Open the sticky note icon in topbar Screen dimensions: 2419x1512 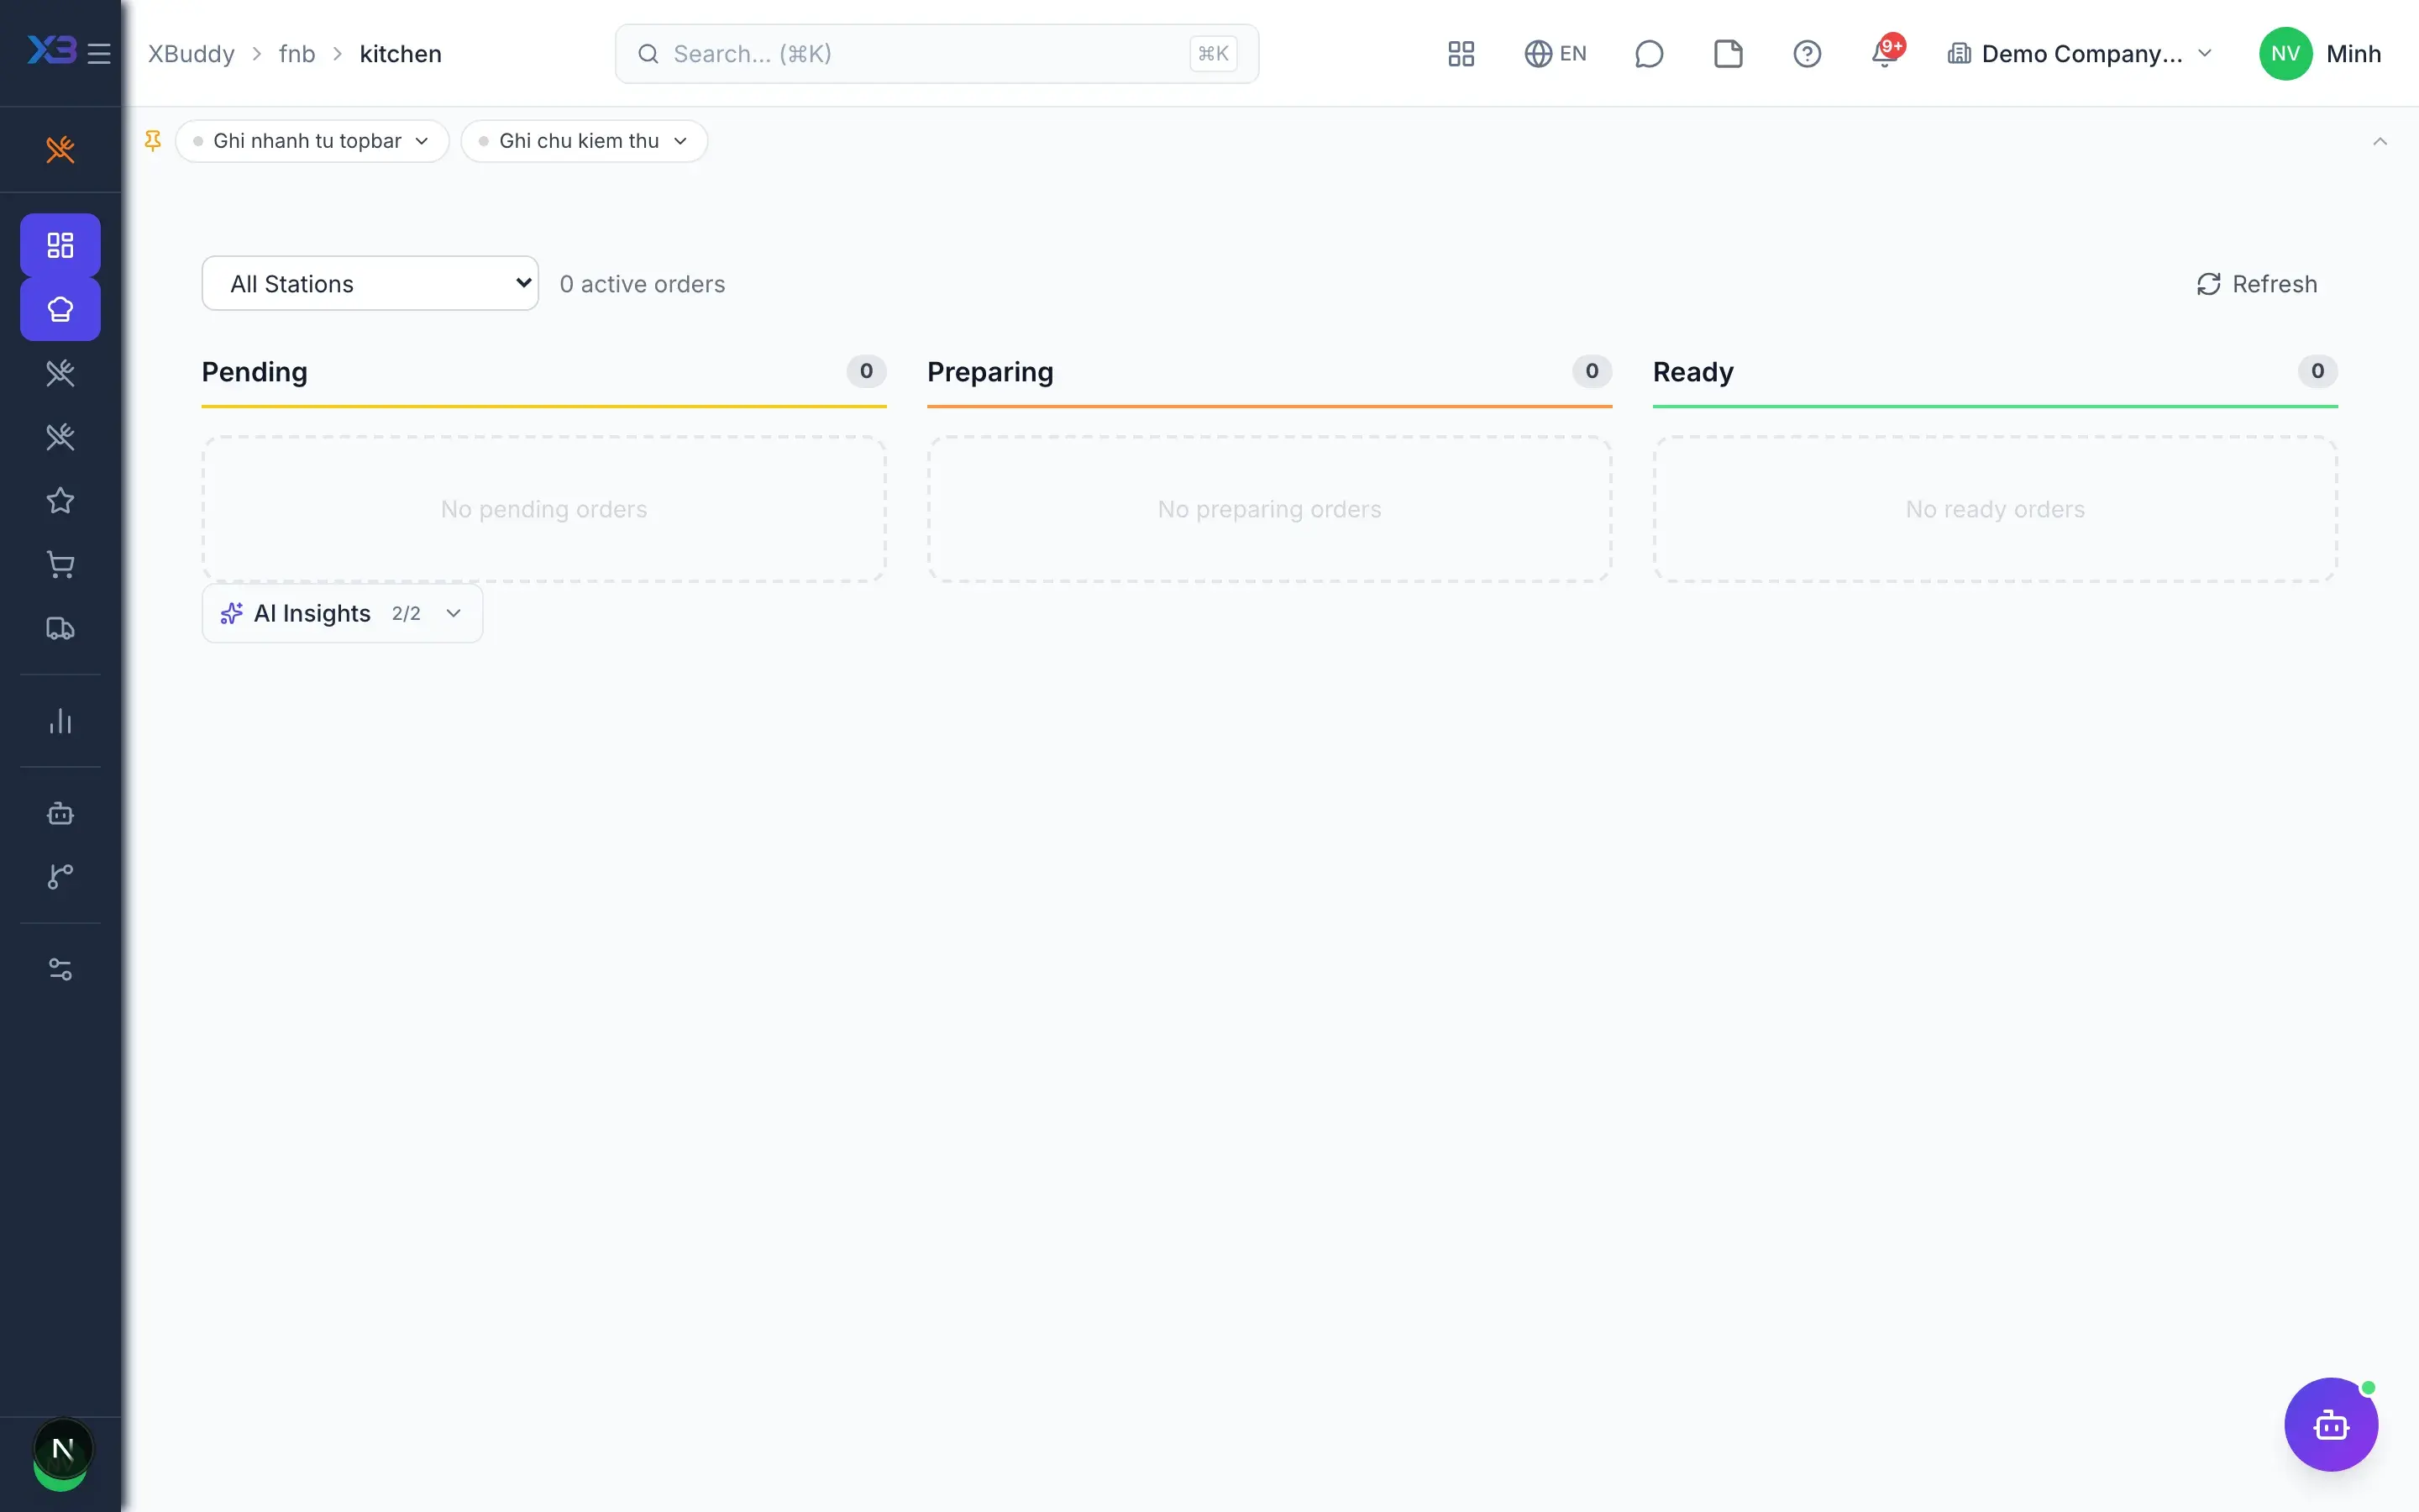click(1729, 54)
